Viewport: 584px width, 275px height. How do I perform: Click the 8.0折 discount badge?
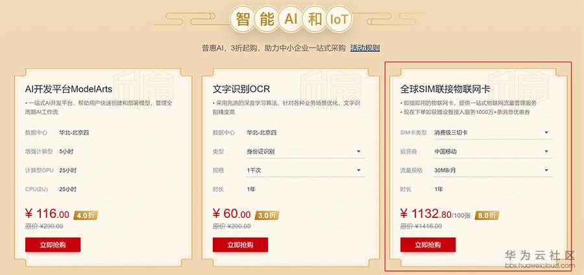click(487, 215)
